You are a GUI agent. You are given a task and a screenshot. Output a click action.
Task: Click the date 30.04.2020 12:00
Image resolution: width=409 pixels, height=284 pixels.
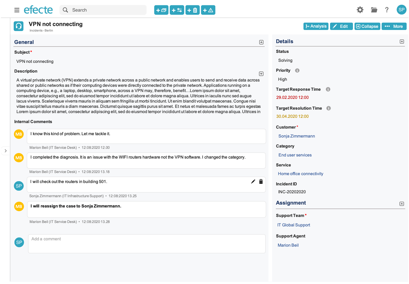[292, 116]
